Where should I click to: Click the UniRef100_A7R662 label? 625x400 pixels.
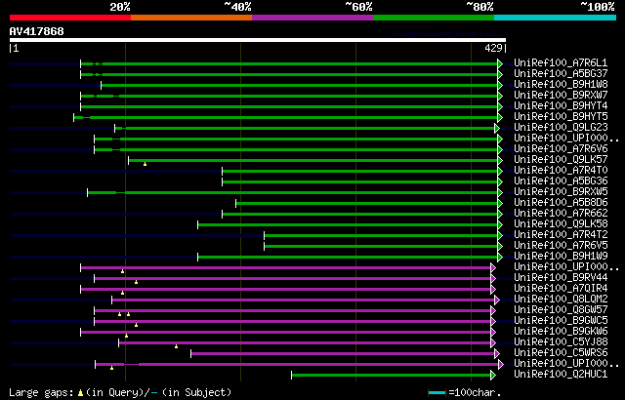click(561, 214)
